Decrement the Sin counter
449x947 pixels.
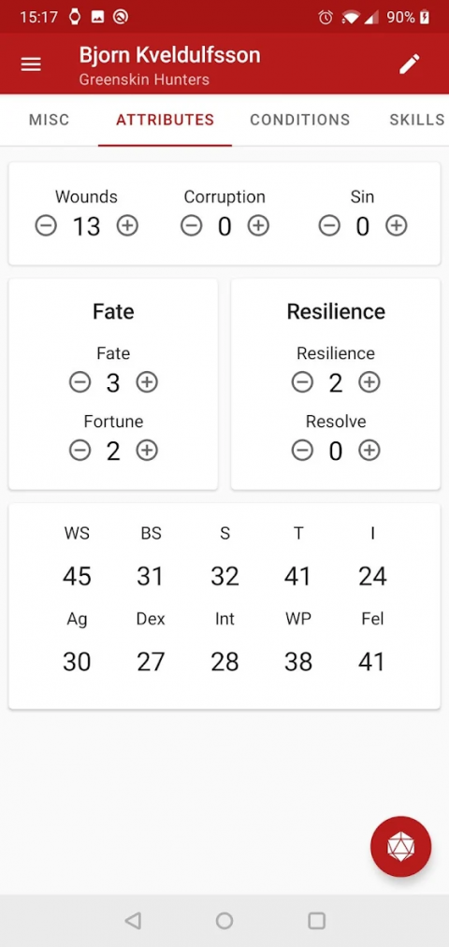click(329, 226)
